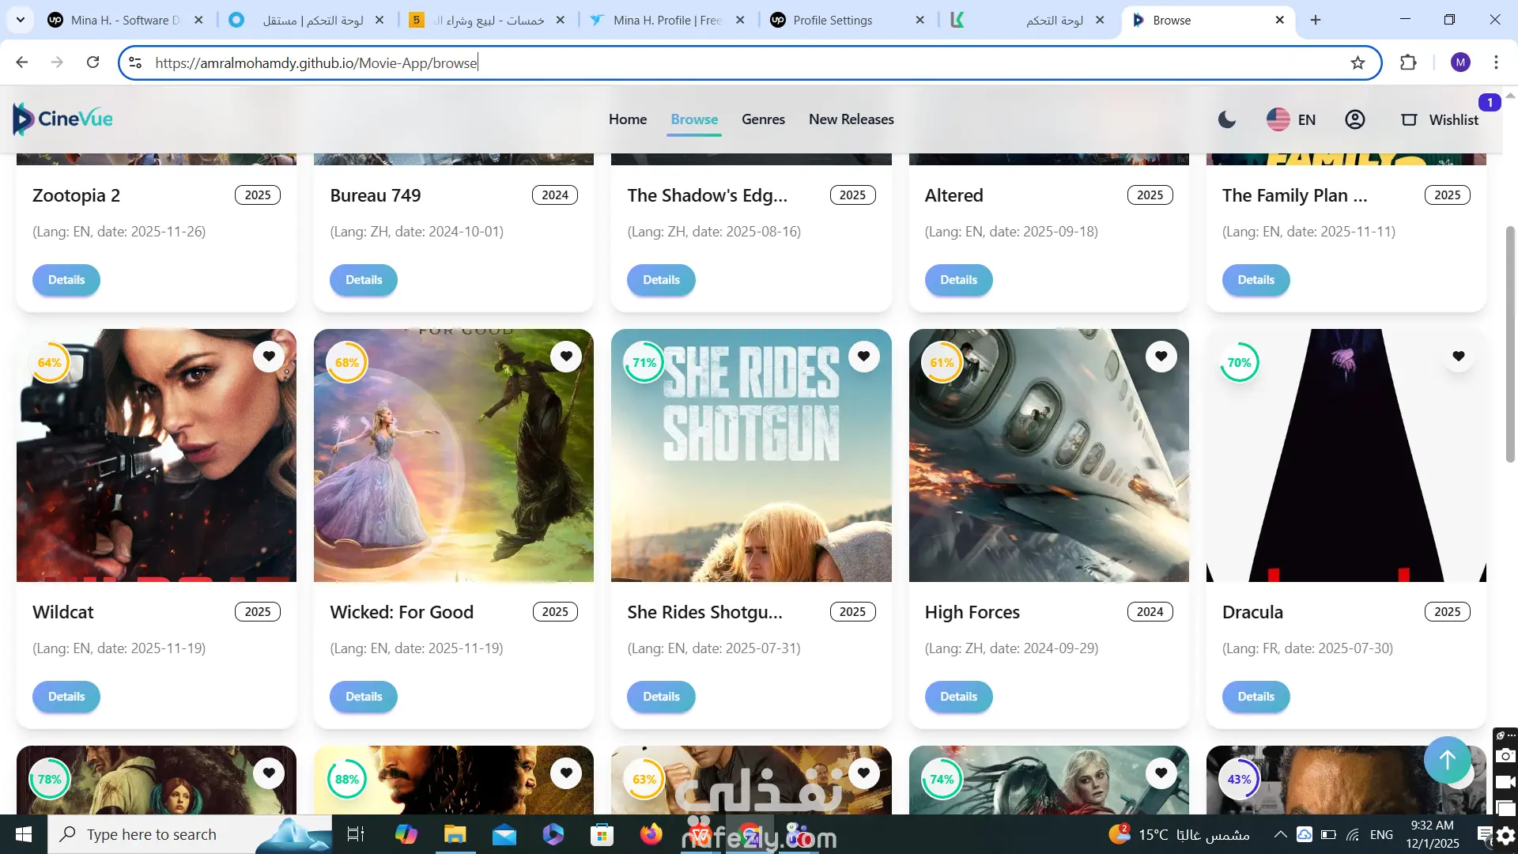The image size is (1518, 854).
Task: Open Details for Wicked: For Good
Action: coord(364,697)
